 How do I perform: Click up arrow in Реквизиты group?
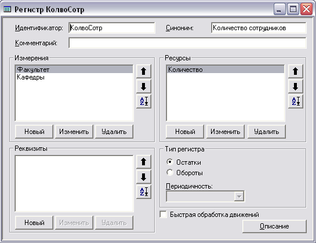click(143, 162)
